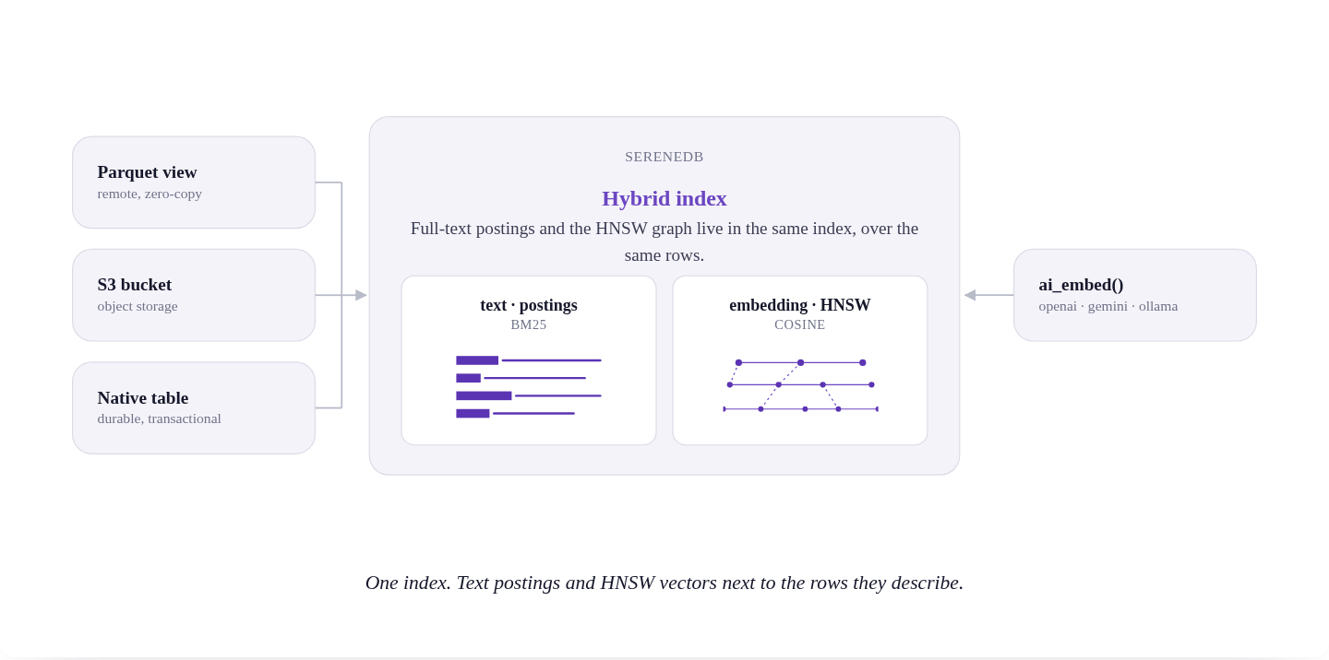Screen dimensions: 1329x660
Task: Click the arrow pointing into Hybrid index from sources
Action: [x=361, y=295]
